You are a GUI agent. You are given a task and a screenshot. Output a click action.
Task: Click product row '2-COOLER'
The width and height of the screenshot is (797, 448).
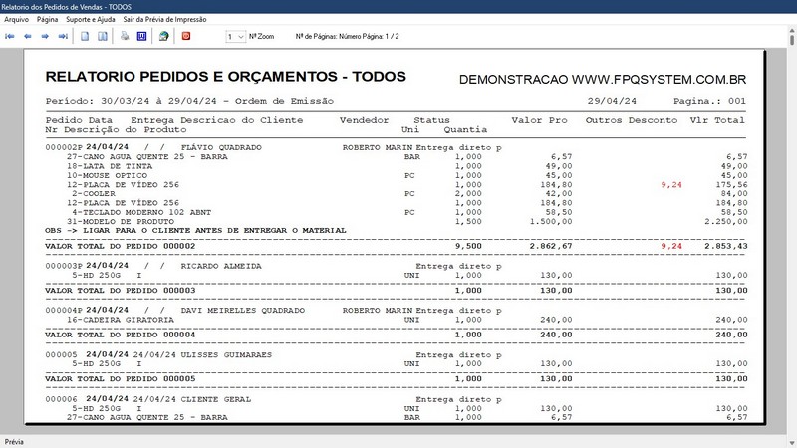[x=94, y=193]
